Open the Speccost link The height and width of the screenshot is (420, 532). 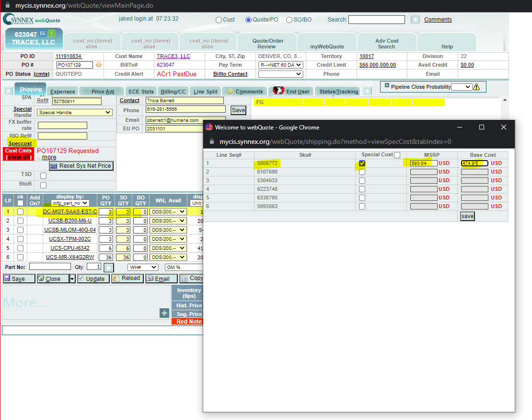coord(20,143)
